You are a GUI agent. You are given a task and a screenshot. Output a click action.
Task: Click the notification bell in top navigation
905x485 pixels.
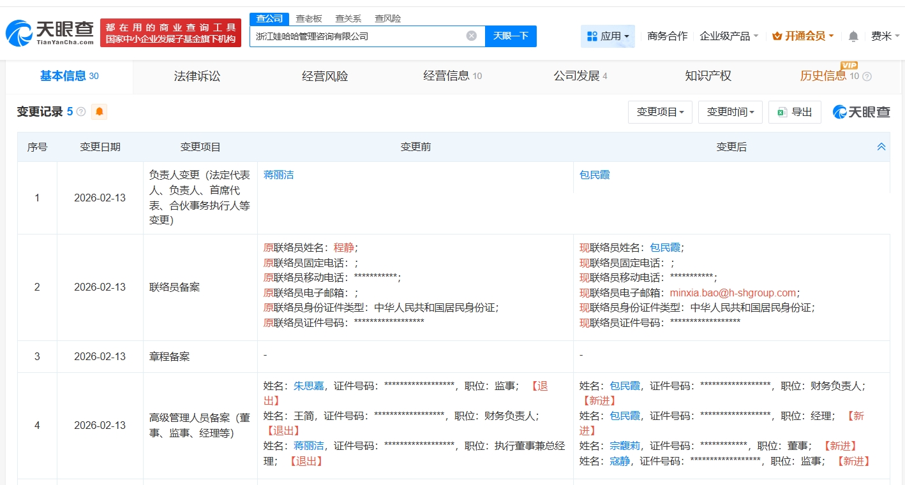pyautogui.click(x=853, y=36)
